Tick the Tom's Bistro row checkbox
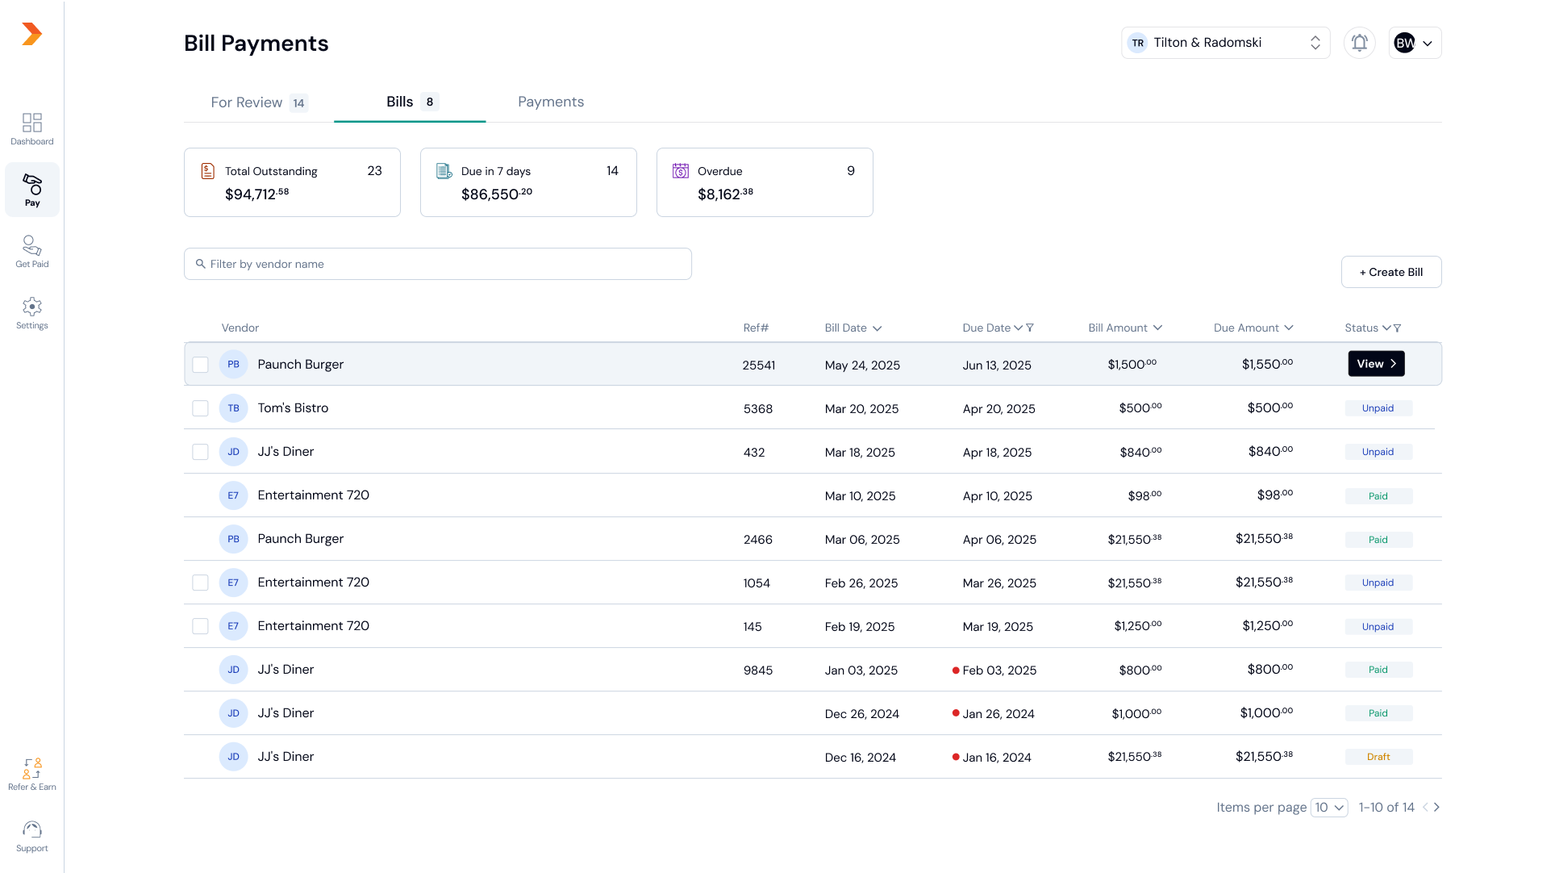The image size is (1555, 873). click(201, 408)
